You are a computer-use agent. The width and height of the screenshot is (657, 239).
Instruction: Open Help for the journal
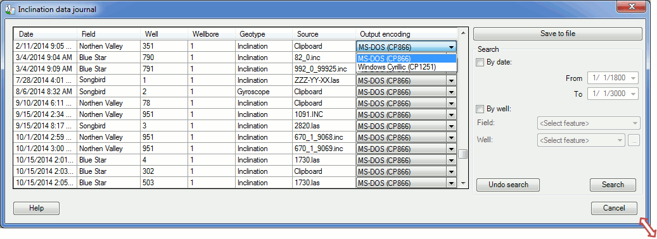click(37, 208)
